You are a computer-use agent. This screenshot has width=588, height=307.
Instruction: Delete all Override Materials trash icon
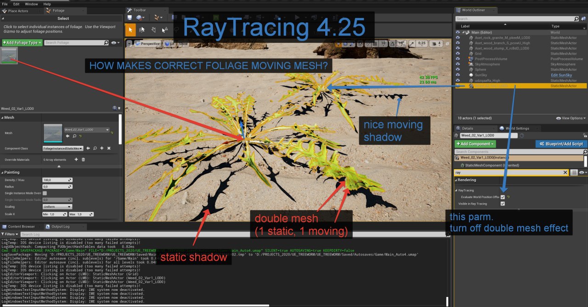83,159
